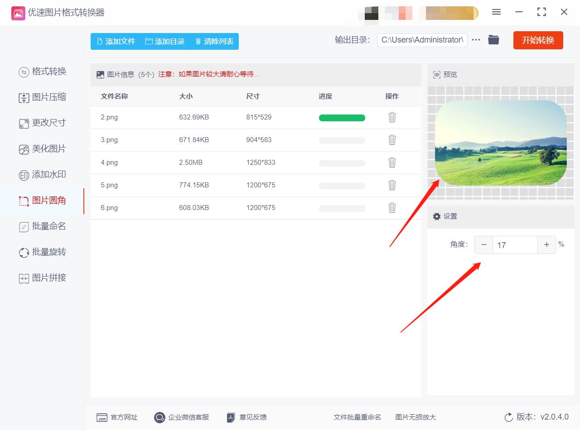580x430 pixels.
Task: Open the hamburger menu at top right
Action: click(x=496, y=12)
